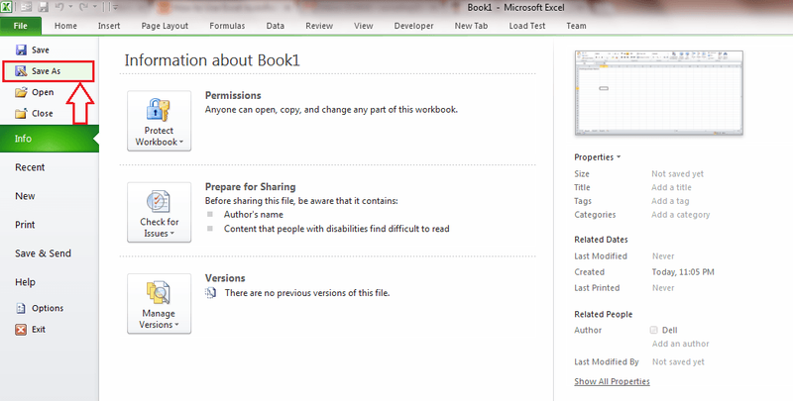Switch to the Review tab

coord(319,26)
